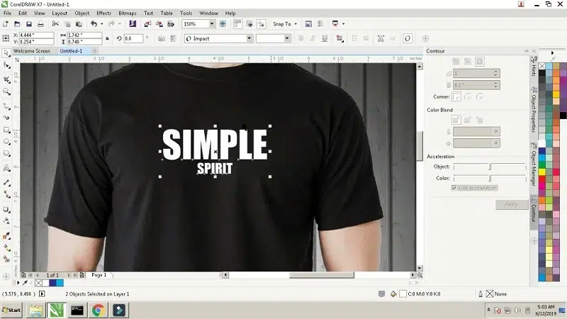Select the Artistic Media tool
Image resolution: width=567 pixels, height=319 pixels.
(6, 118)
